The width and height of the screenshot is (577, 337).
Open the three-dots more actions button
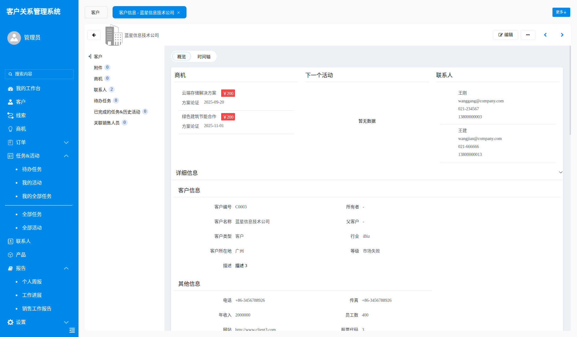[528, 35]
